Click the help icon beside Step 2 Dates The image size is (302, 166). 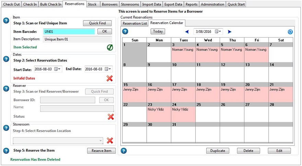point(6,59)
